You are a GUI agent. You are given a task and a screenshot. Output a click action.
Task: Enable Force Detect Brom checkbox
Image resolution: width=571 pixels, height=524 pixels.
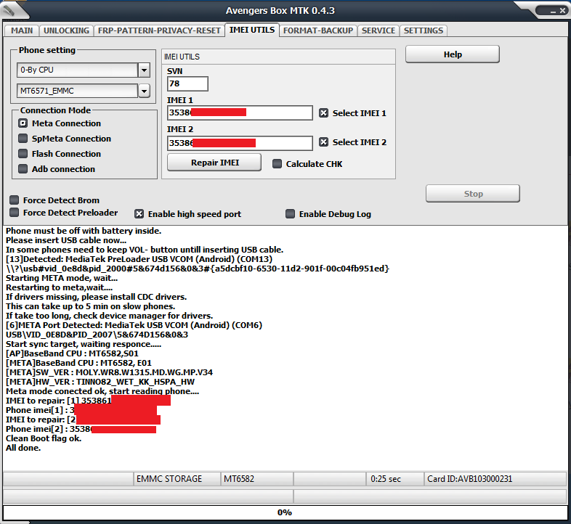coord(15,200)
